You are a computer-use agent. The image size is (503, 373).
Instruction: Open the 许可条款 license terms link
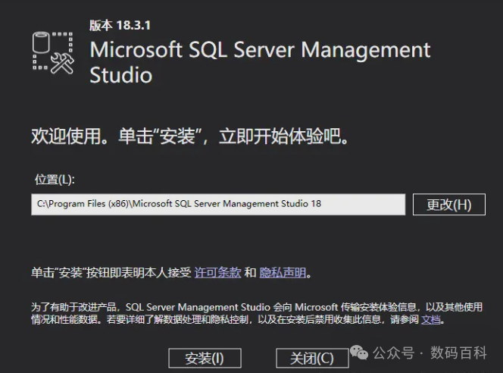(217, 272)
